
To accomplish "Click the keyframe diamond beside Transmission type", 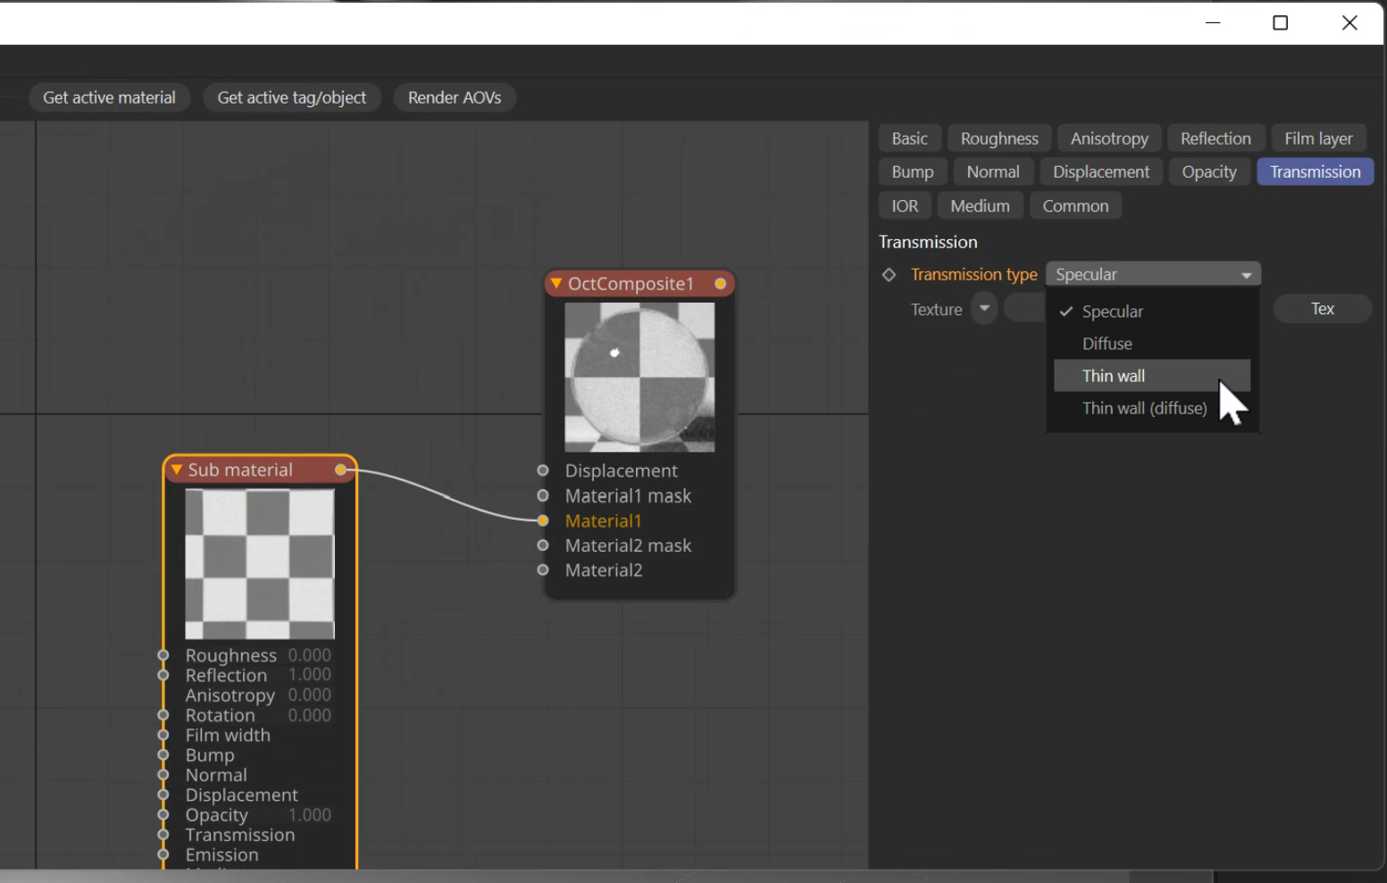I will (889, 275).
